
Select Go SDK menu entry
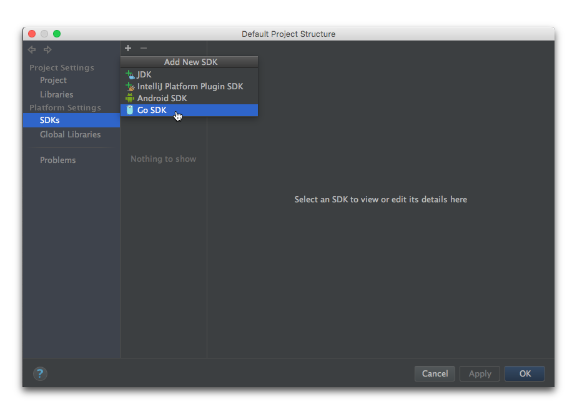189,110
